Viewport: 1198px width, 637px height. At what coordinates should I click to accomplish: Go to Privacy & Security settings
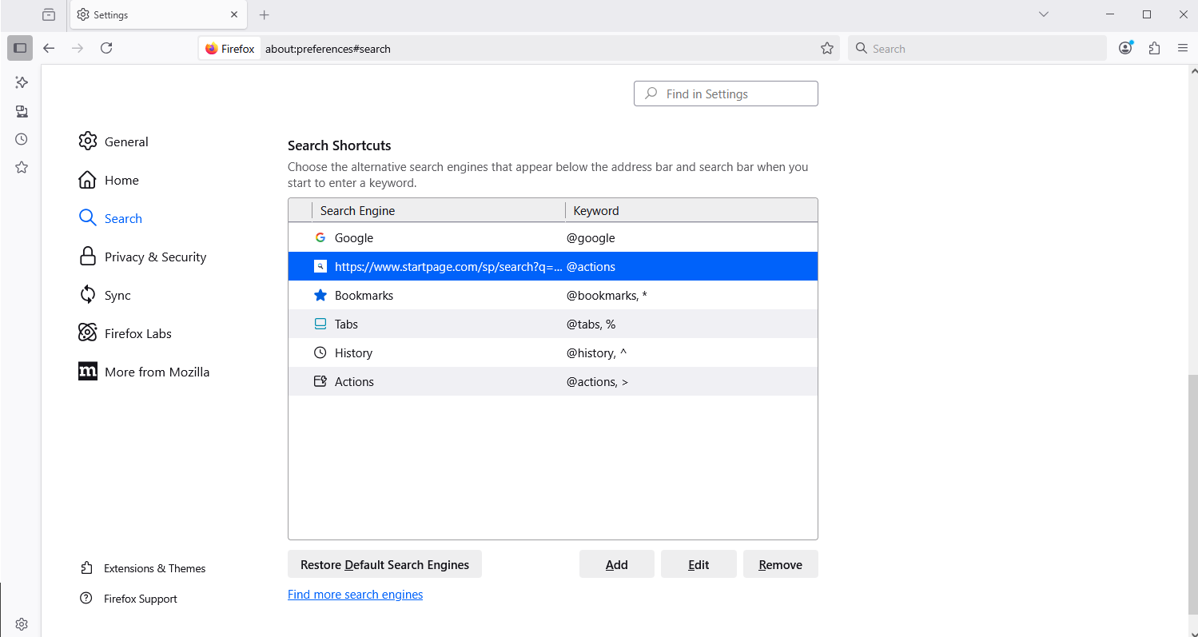pos(155,257)
